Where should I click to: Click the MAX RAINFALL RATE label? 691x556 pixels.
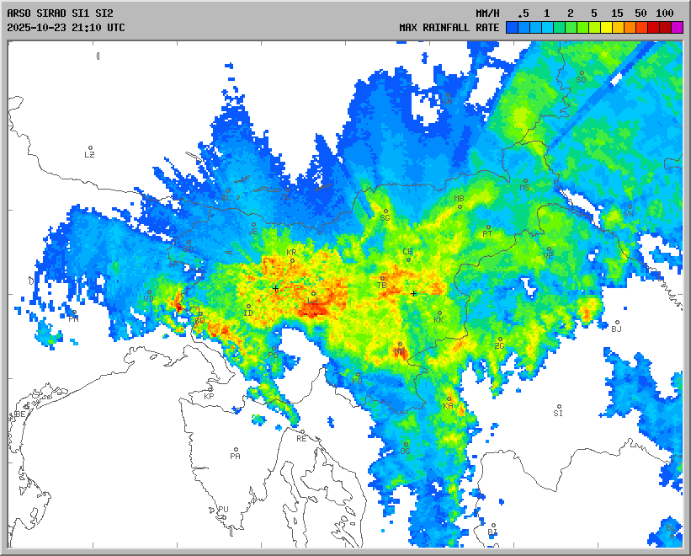click(x=449, y=27)
